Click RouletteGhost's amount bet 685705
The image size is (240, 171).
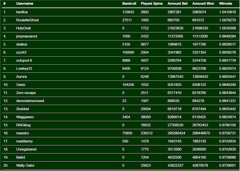click(173, 20)
